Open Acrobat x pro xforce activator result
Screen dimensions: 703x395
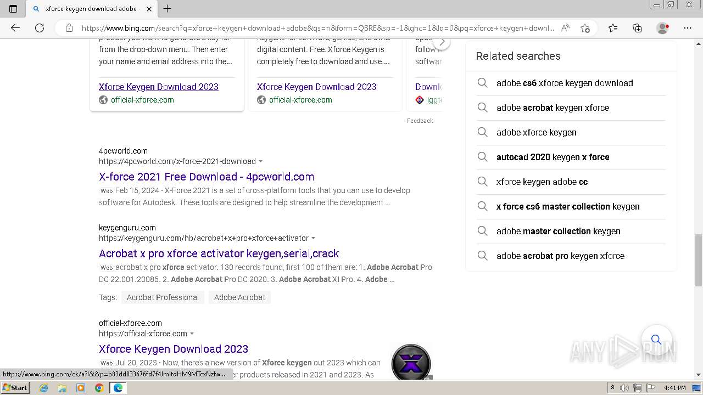pos(219,253)
